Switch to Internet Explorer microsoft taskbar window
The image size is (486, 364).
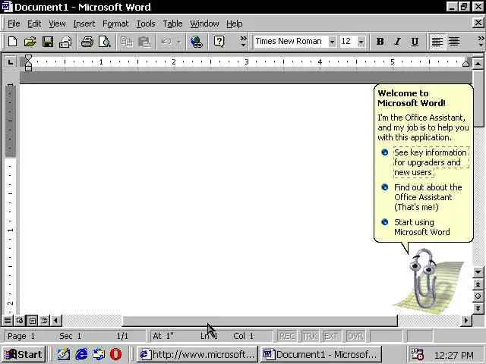pos(197,354)
